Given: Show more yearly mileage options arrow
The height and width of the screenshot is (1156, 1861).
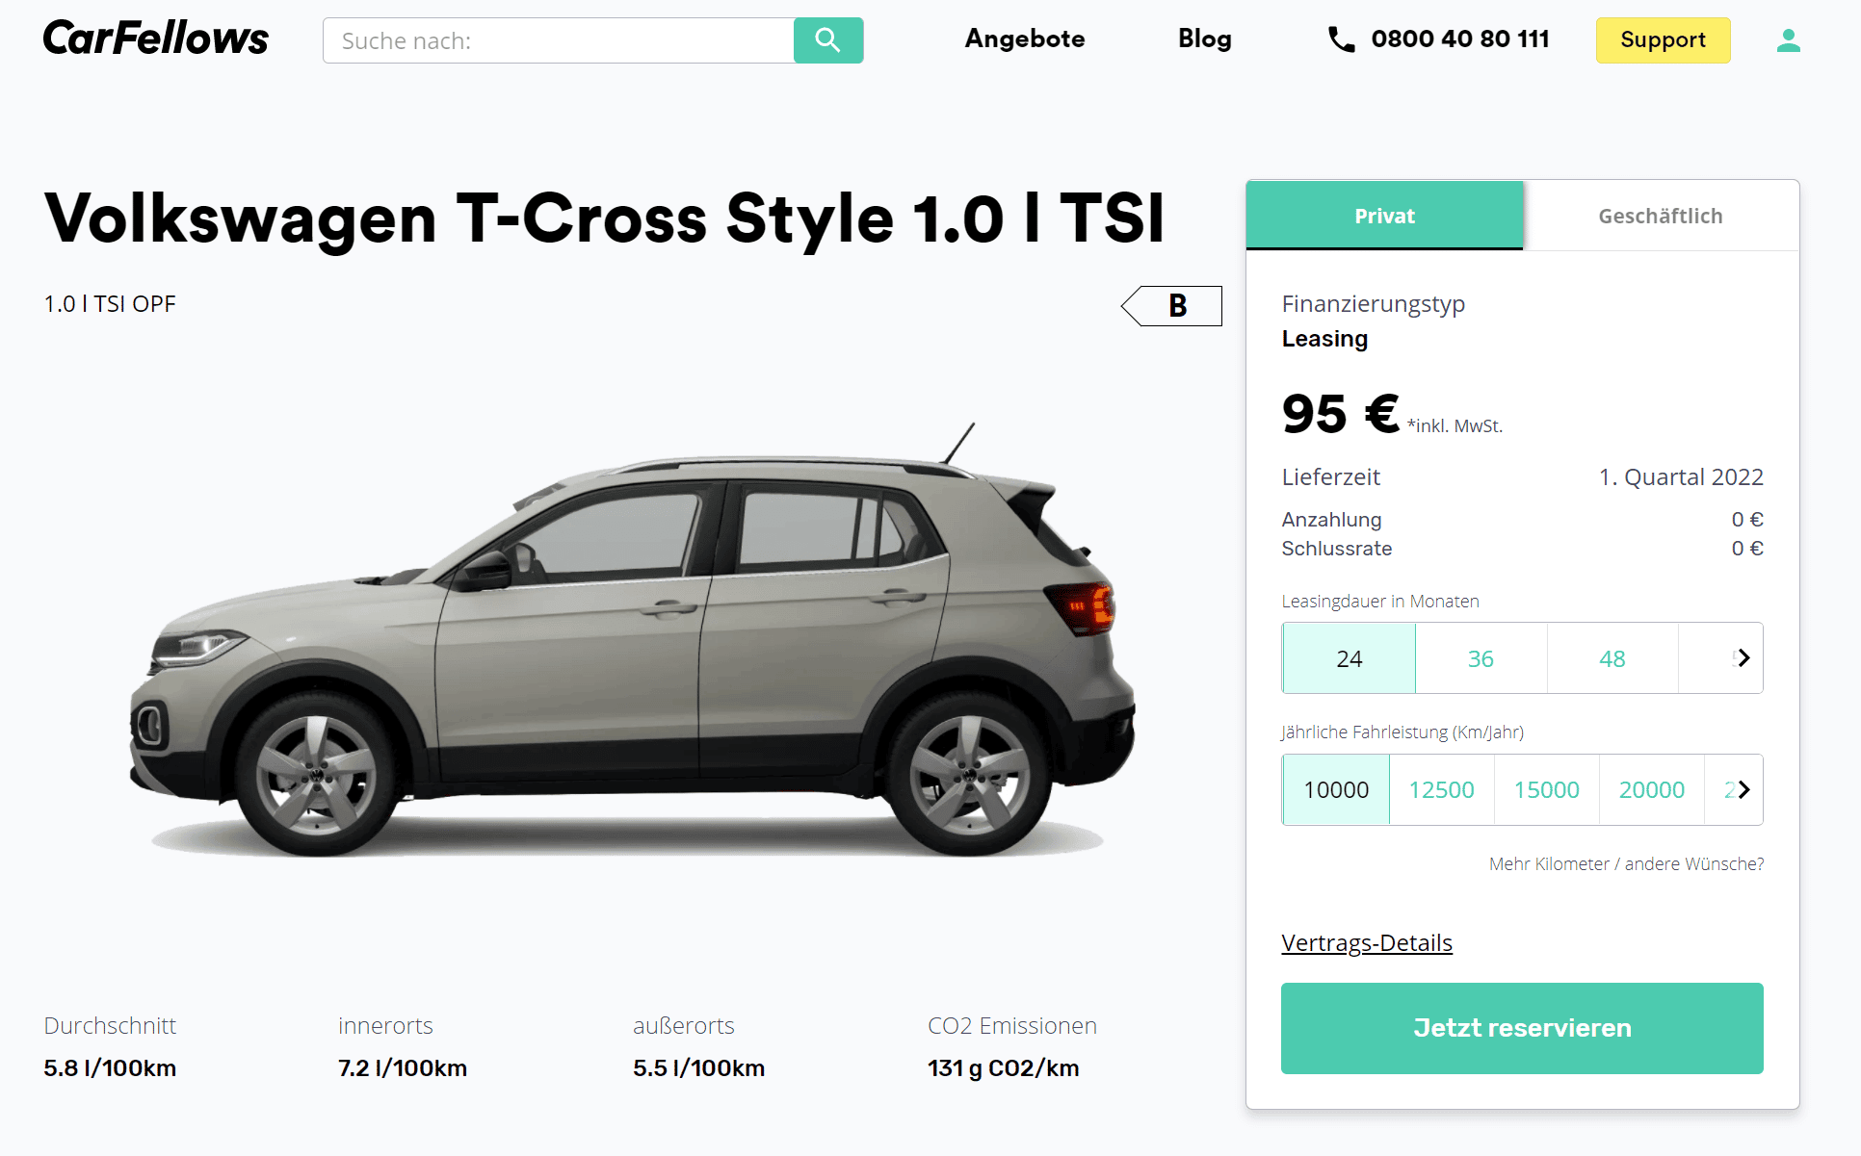Looking at the screenshot, I should point(1743,790).
